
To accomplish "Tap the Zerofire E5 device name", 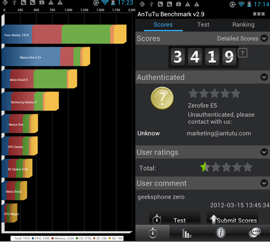I will coord(202,105).
